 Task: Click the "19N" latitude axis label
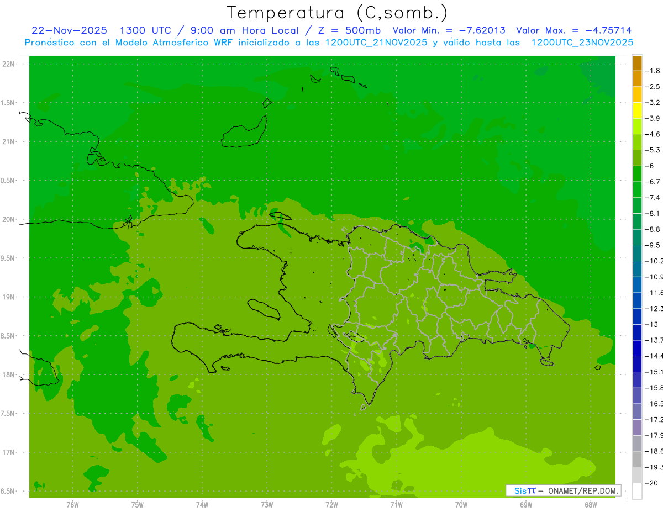click(x=8, y=297)
